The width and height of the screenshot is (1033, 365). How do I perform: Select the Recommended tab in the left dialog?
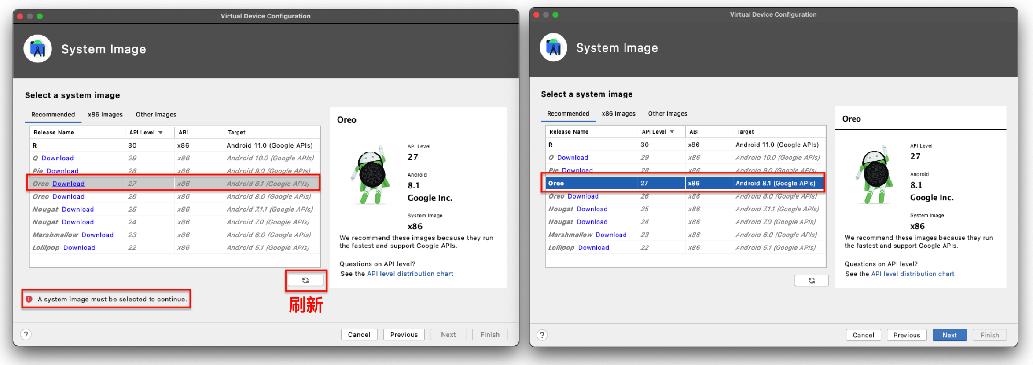pos(53,115)
